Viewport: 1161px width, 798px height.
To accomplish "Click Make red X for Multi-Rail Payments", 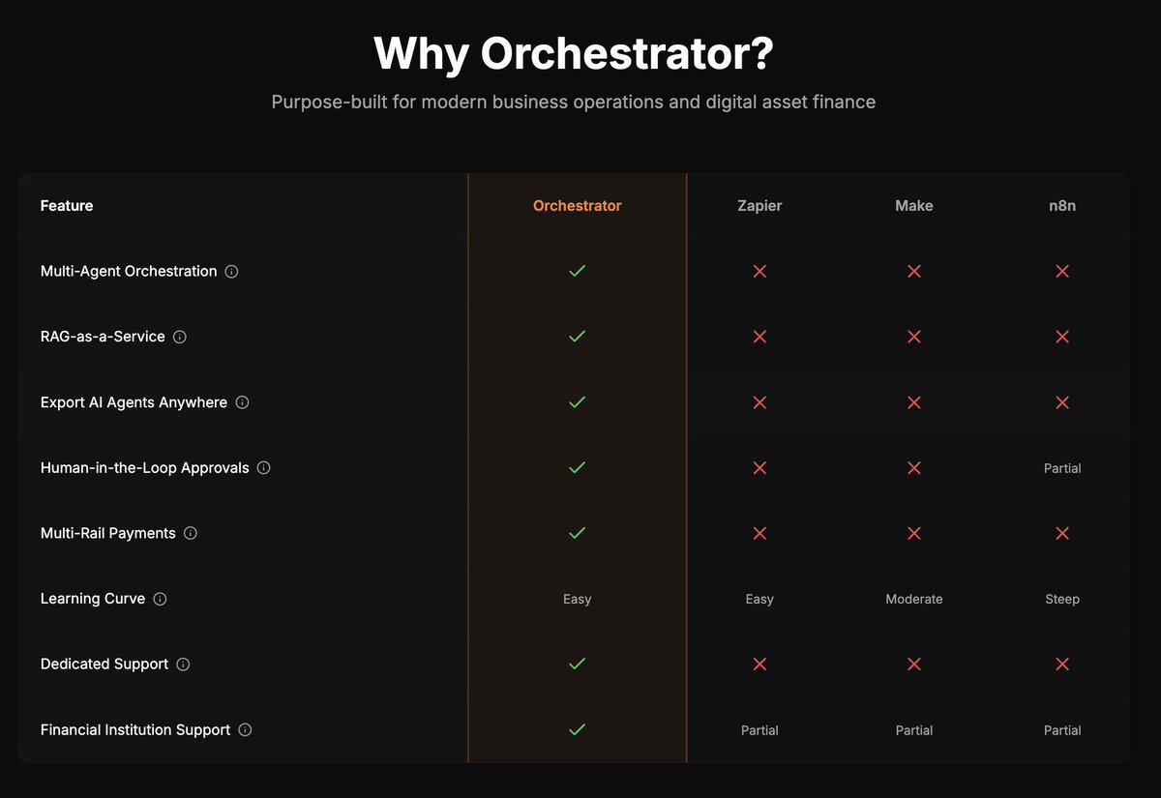I will click(913, 533).
